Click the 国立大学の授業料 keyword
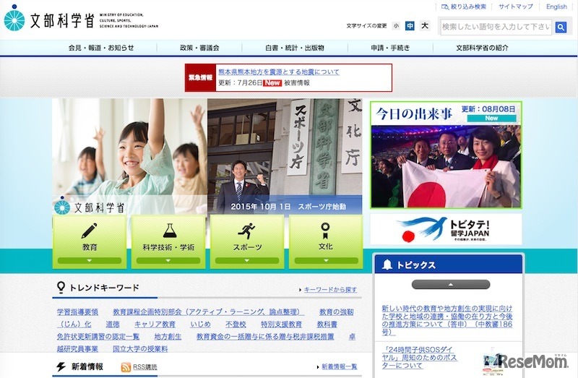This screenshot has height=378, width=578. tap(140, 348)
